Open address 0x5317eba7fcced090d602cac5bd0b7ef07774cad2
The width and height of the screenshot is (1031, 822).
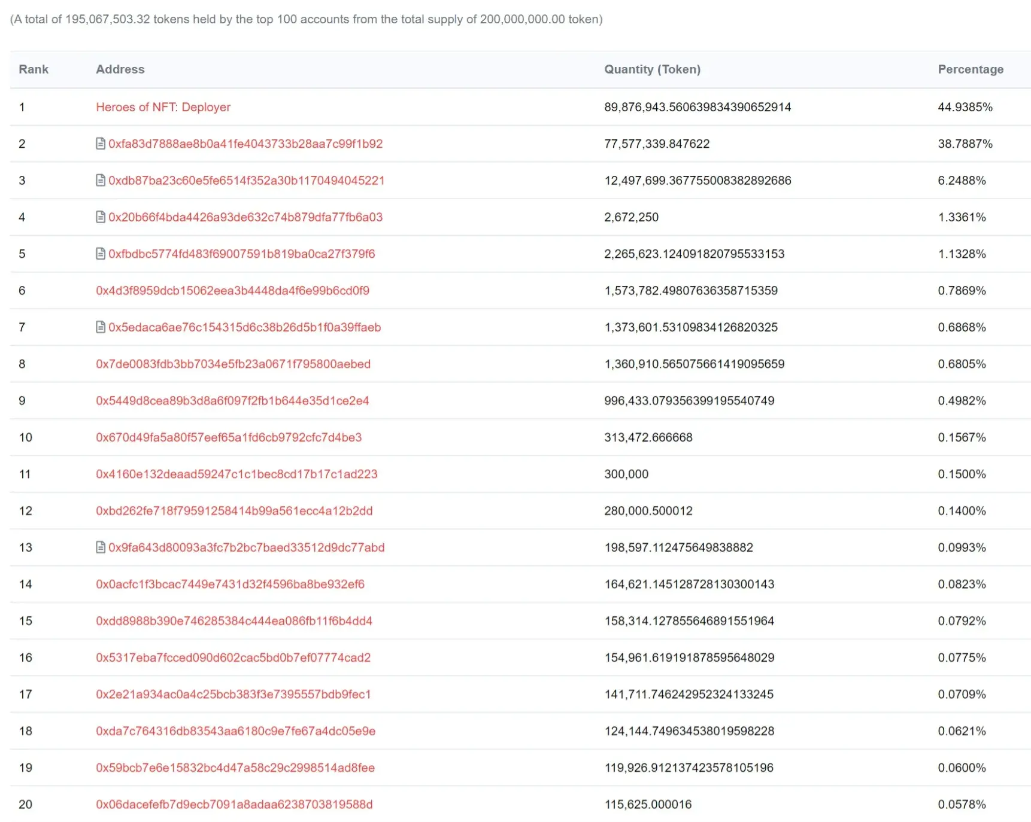(x=234, y=657)
